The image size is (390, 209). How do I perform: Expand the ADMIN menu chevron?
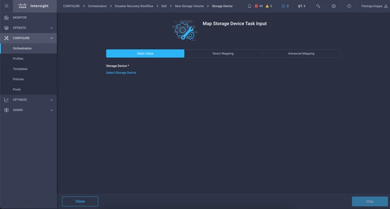pyautogui.click(x=52, y=110)
